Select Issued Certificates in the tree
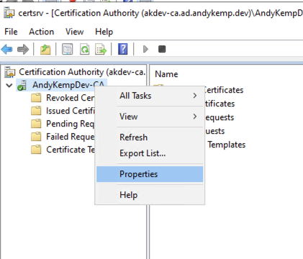The height and width of the screenshot is (259, 303). [x=70, y=111]
